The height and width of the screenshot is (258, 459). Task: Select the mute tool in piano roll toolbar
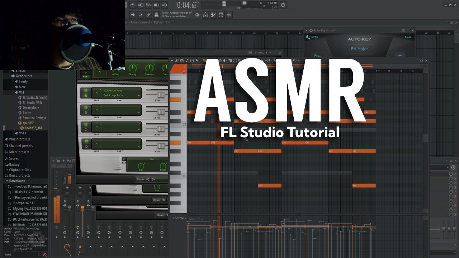[x=225, y=61]
